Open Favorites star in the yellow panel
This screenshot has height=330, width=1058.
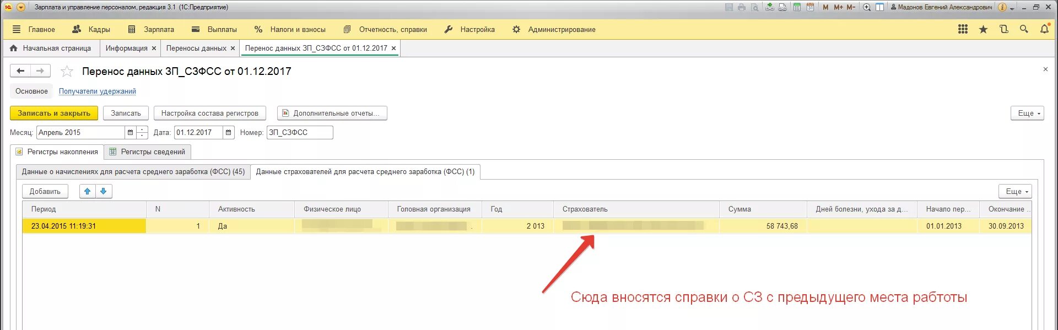983,29
